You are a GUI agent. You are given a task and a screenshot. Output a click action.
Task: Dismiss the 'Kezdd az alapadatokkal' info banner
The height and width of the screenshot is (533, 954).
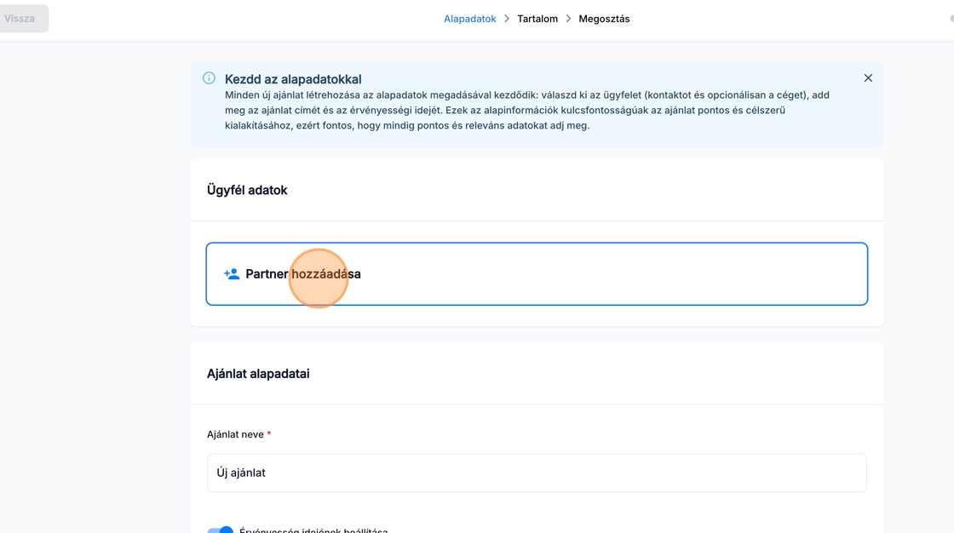pos(868,78)
